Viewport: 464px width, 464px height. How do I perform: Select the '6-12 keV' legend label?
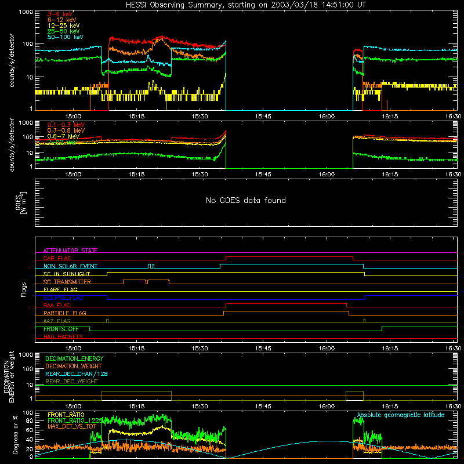[61, 20]
